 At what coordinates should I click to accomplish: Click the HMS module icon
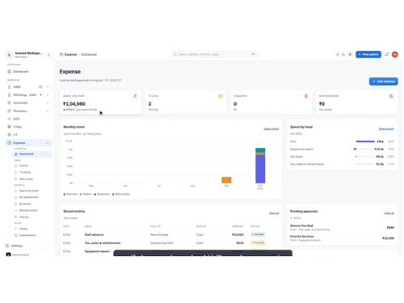9,87
